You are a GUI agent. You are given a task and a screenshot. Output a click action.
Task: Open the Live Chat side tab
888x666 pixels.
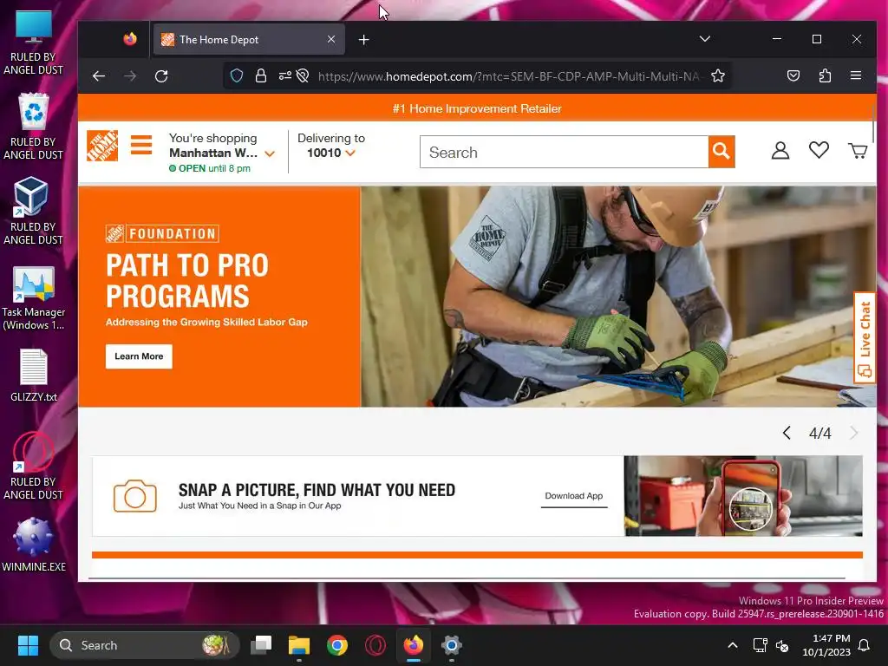865,338
